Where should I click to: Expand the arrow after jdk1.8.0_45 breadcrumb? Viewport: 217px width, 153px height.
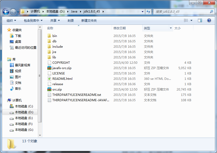point(103,11)
